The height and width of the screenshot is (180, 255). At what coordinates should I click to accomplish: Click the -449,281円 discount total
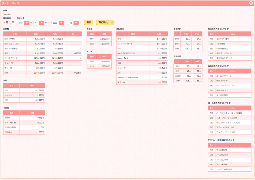(x=39, y=100)
